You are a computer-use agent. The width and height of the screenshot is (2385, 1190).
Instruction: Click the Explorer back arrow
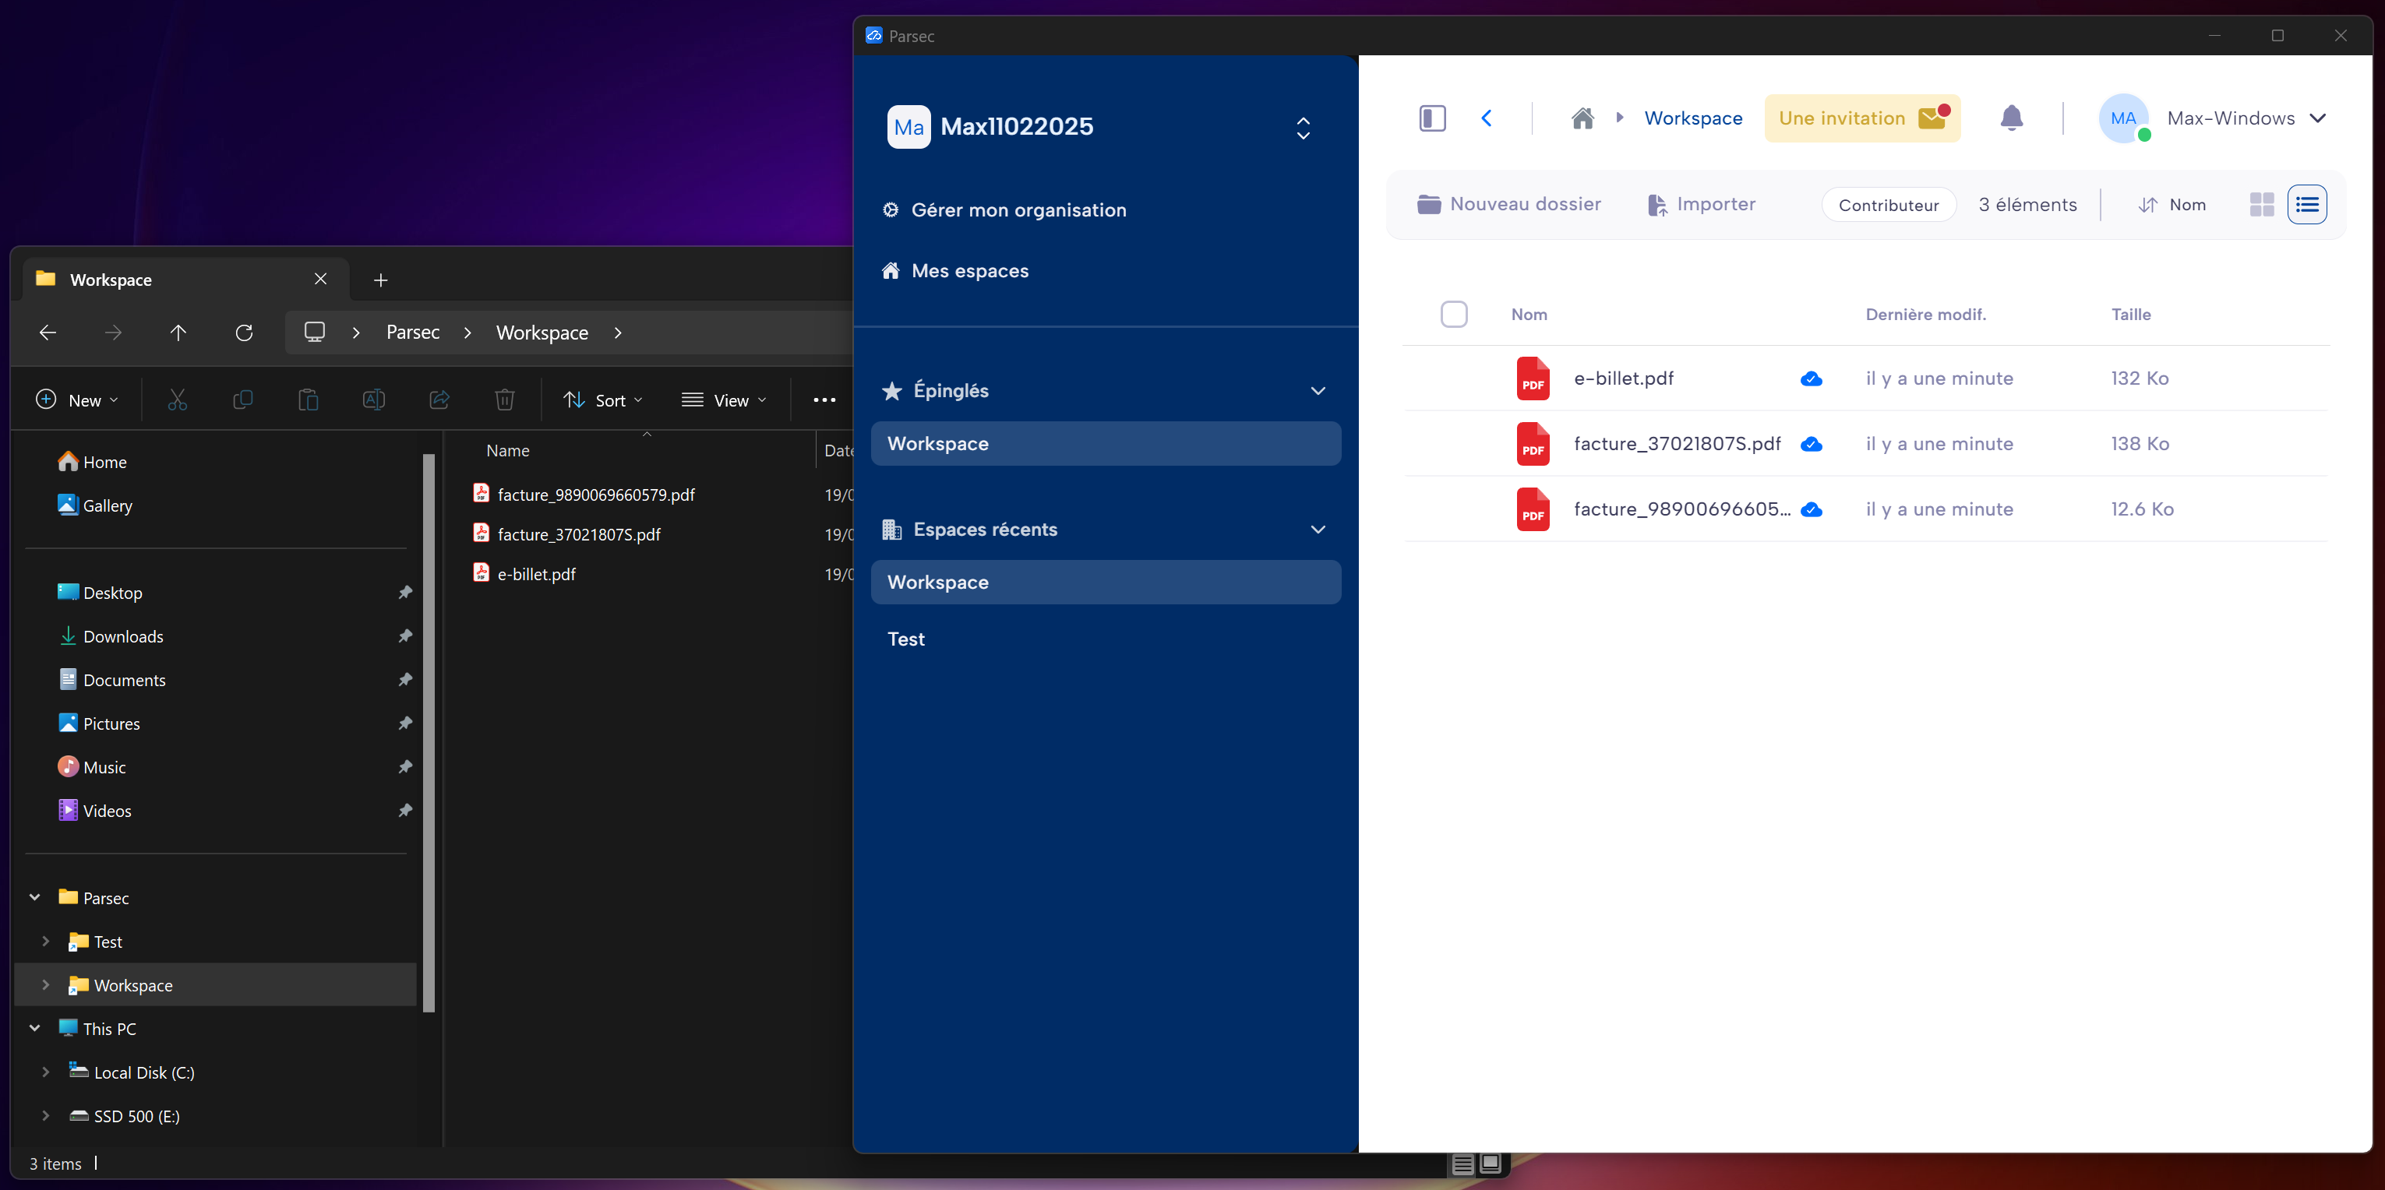[x=48, y=333]
